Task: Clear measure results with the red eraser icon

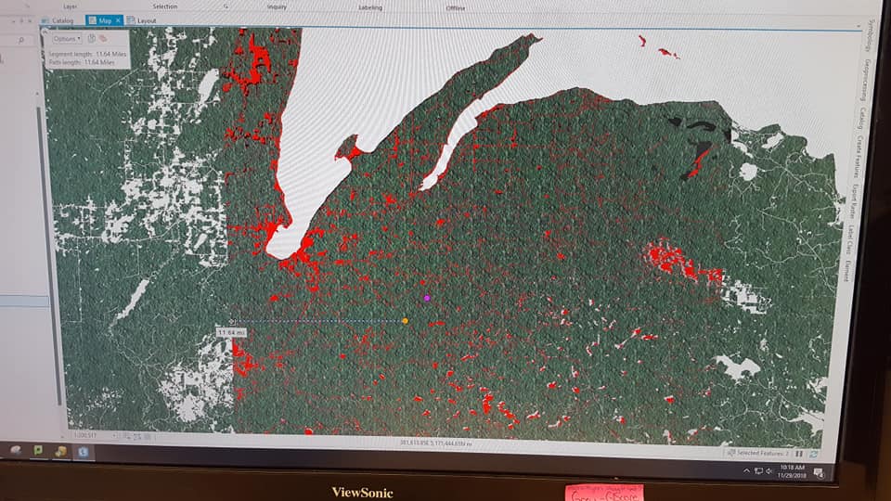Action: tap(103, 39)
